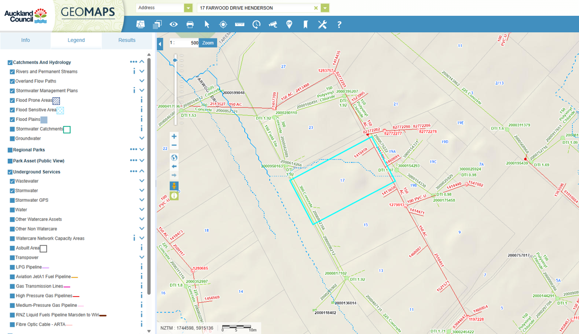Select the measure ruler tool
The height and width of the screenshot is (334, 579).
240,24
